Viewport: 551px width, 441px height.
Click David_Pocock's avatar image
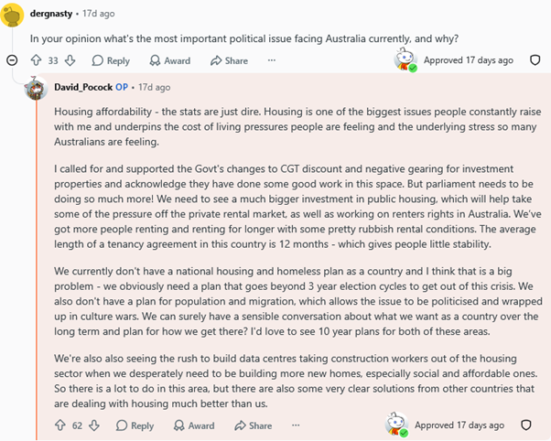point(36,88)
